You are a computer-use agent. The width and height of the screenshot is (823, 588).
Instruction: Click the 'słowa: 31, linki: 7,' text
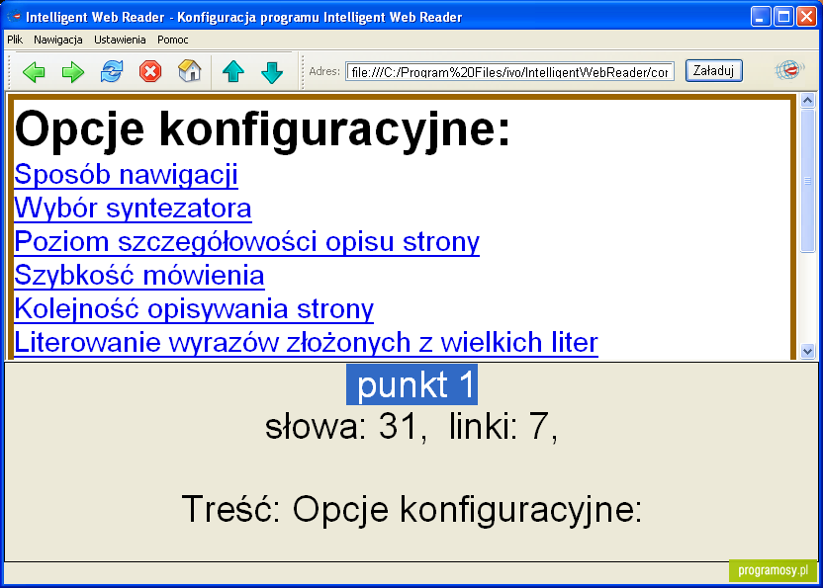click(411, 426)
